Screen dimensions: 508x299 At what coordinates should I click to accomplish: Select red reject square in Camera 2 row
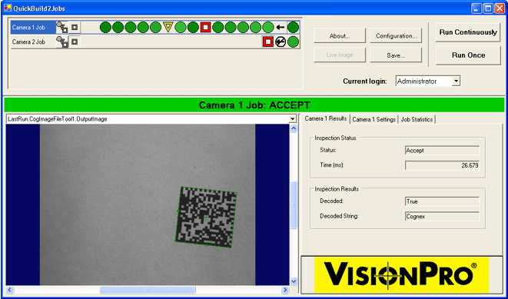267,42
